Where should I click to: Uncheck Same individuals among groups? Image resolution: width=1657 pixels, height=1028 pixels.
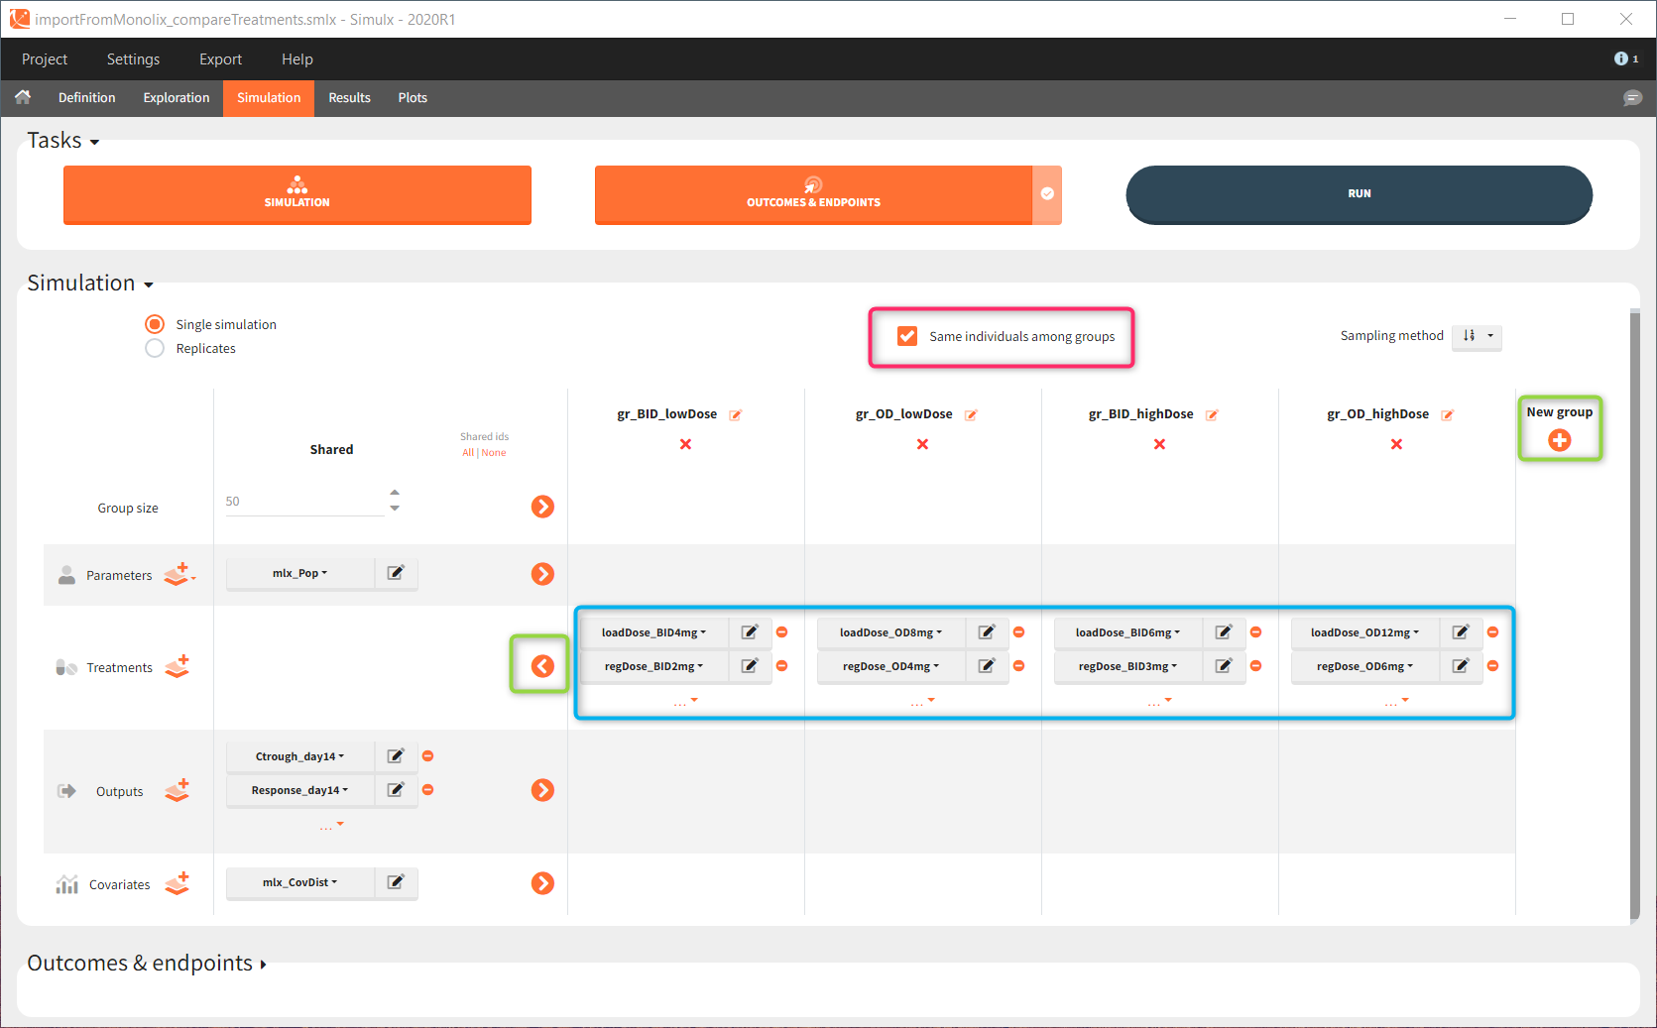point(907,336)
